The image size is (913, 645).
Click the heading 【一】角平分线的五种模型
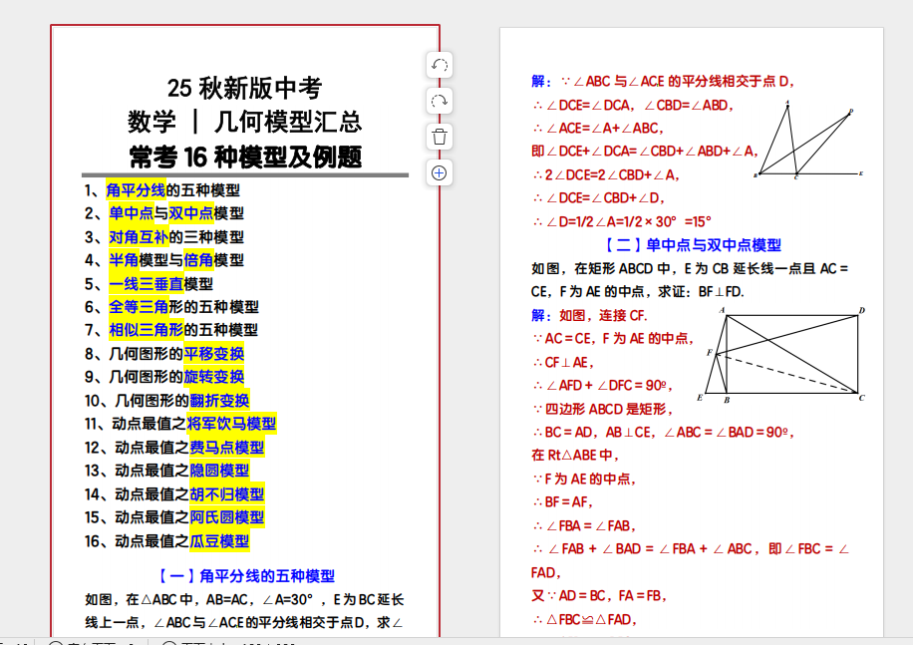coord(245,575)
